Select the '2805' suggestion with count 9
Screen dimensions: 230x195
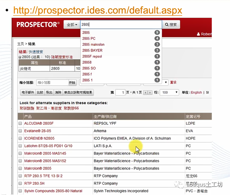pos(121,32)
